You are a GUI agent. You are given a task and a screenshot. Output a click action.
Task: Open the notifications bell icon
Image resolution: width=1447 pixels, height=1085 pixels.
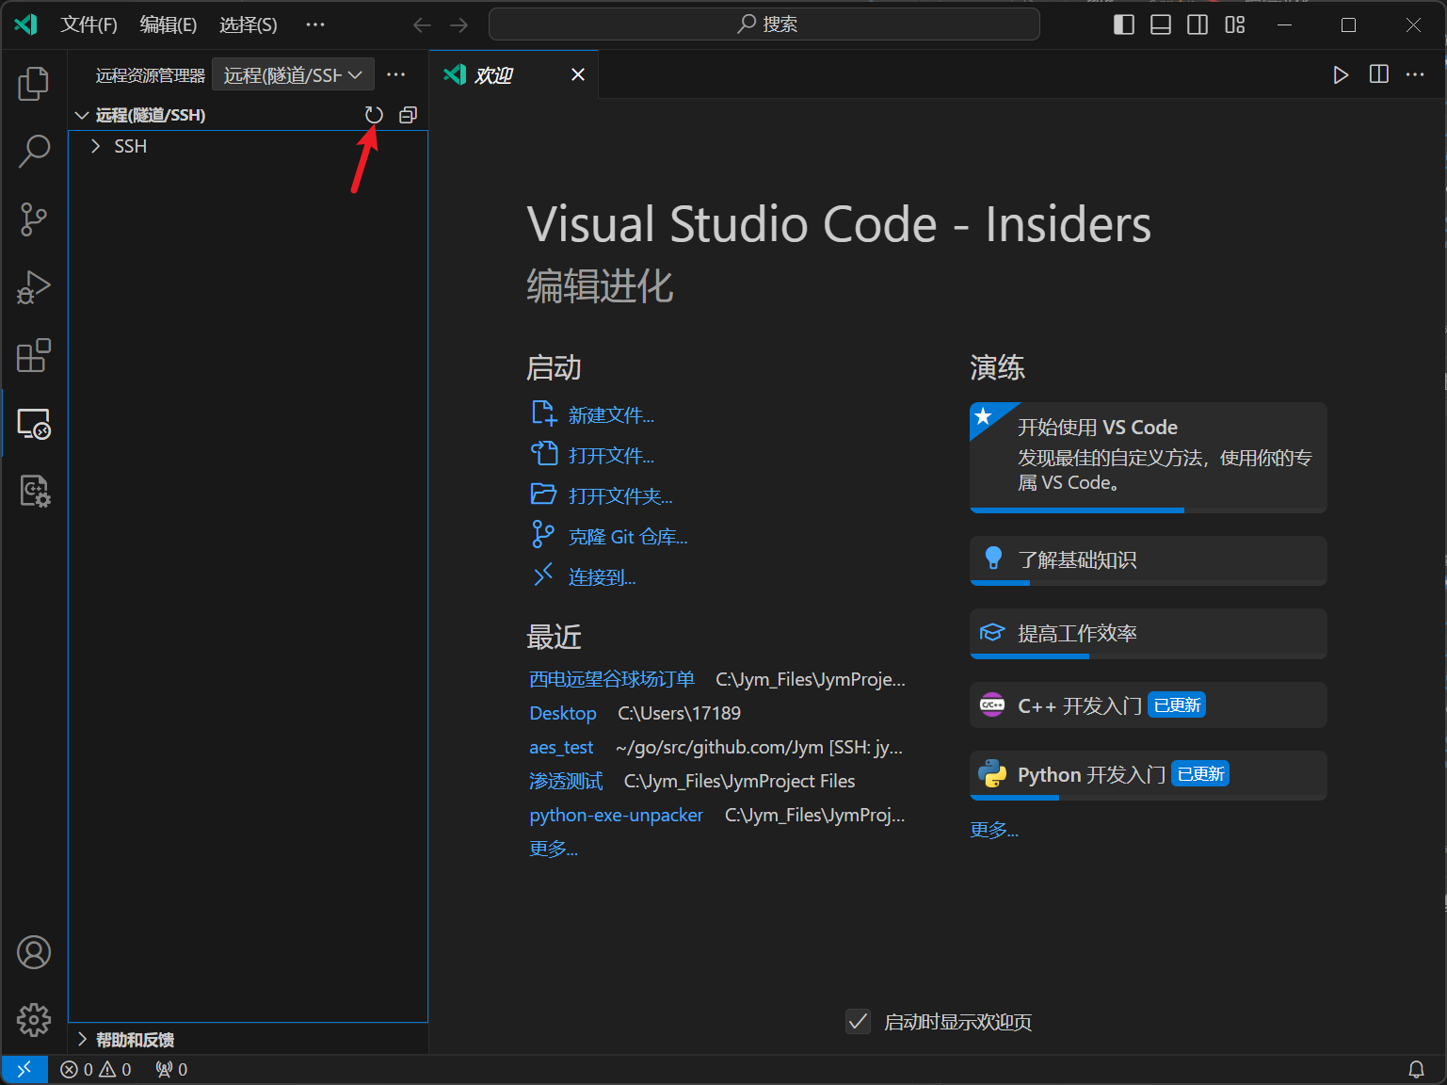(1416, 1069)
